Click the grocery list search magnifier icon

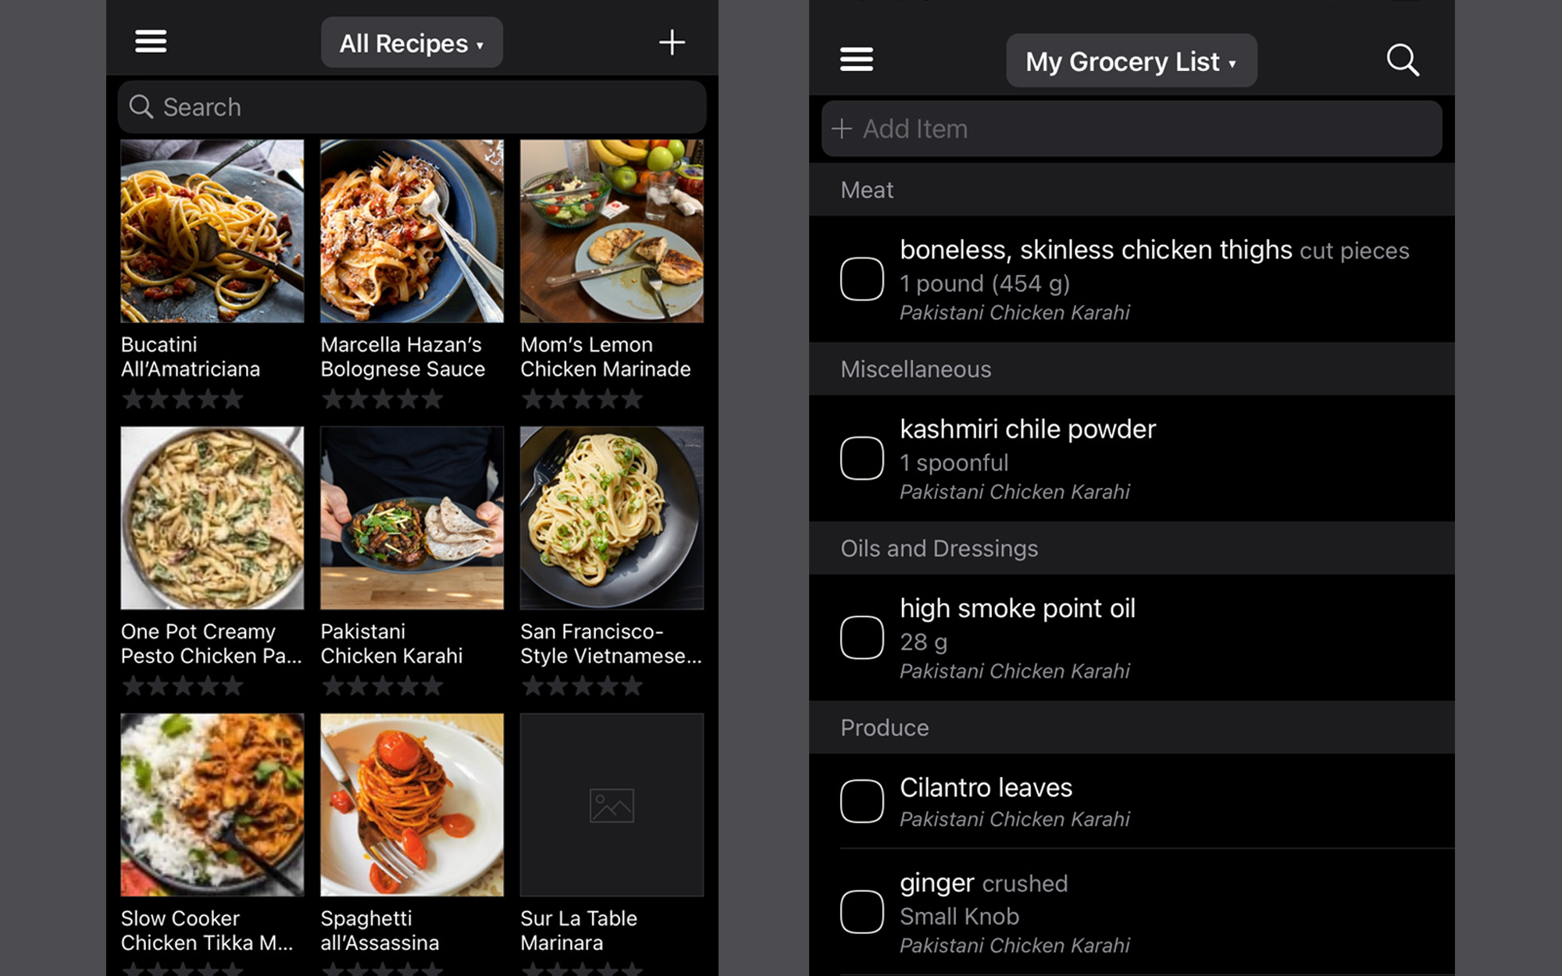click(x=1402, y=60)
